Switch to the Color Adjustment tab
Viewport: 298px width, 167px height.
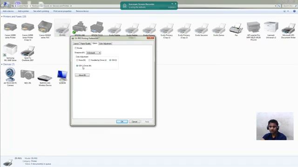(105, 44)
